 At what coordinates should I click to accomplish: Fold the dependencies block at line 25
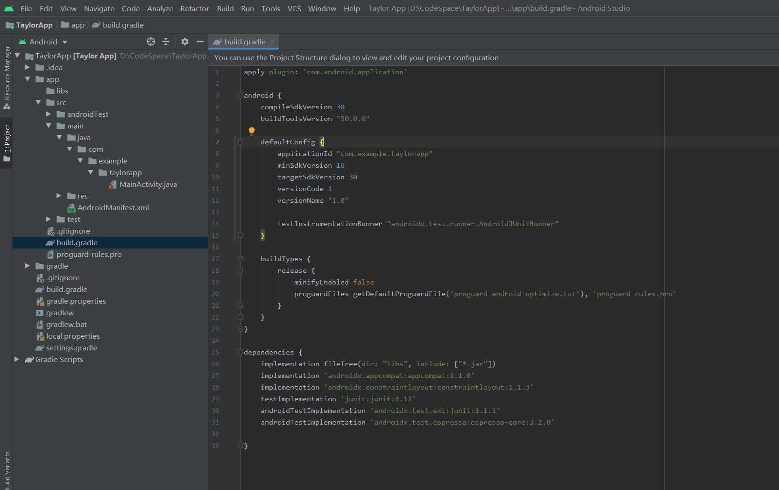[240, 352]
